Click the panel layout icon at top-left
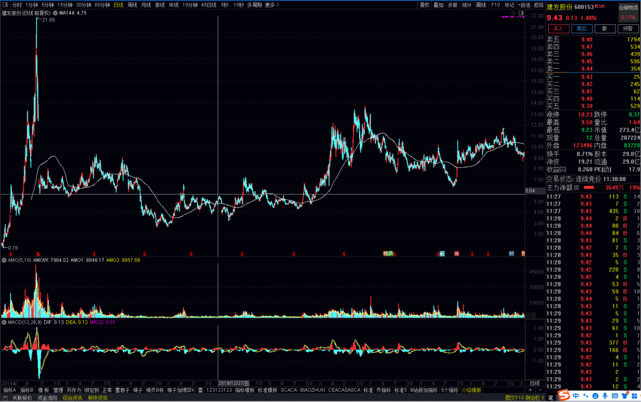641x402 pixels. pyautogui.click(x=5, y=5)
